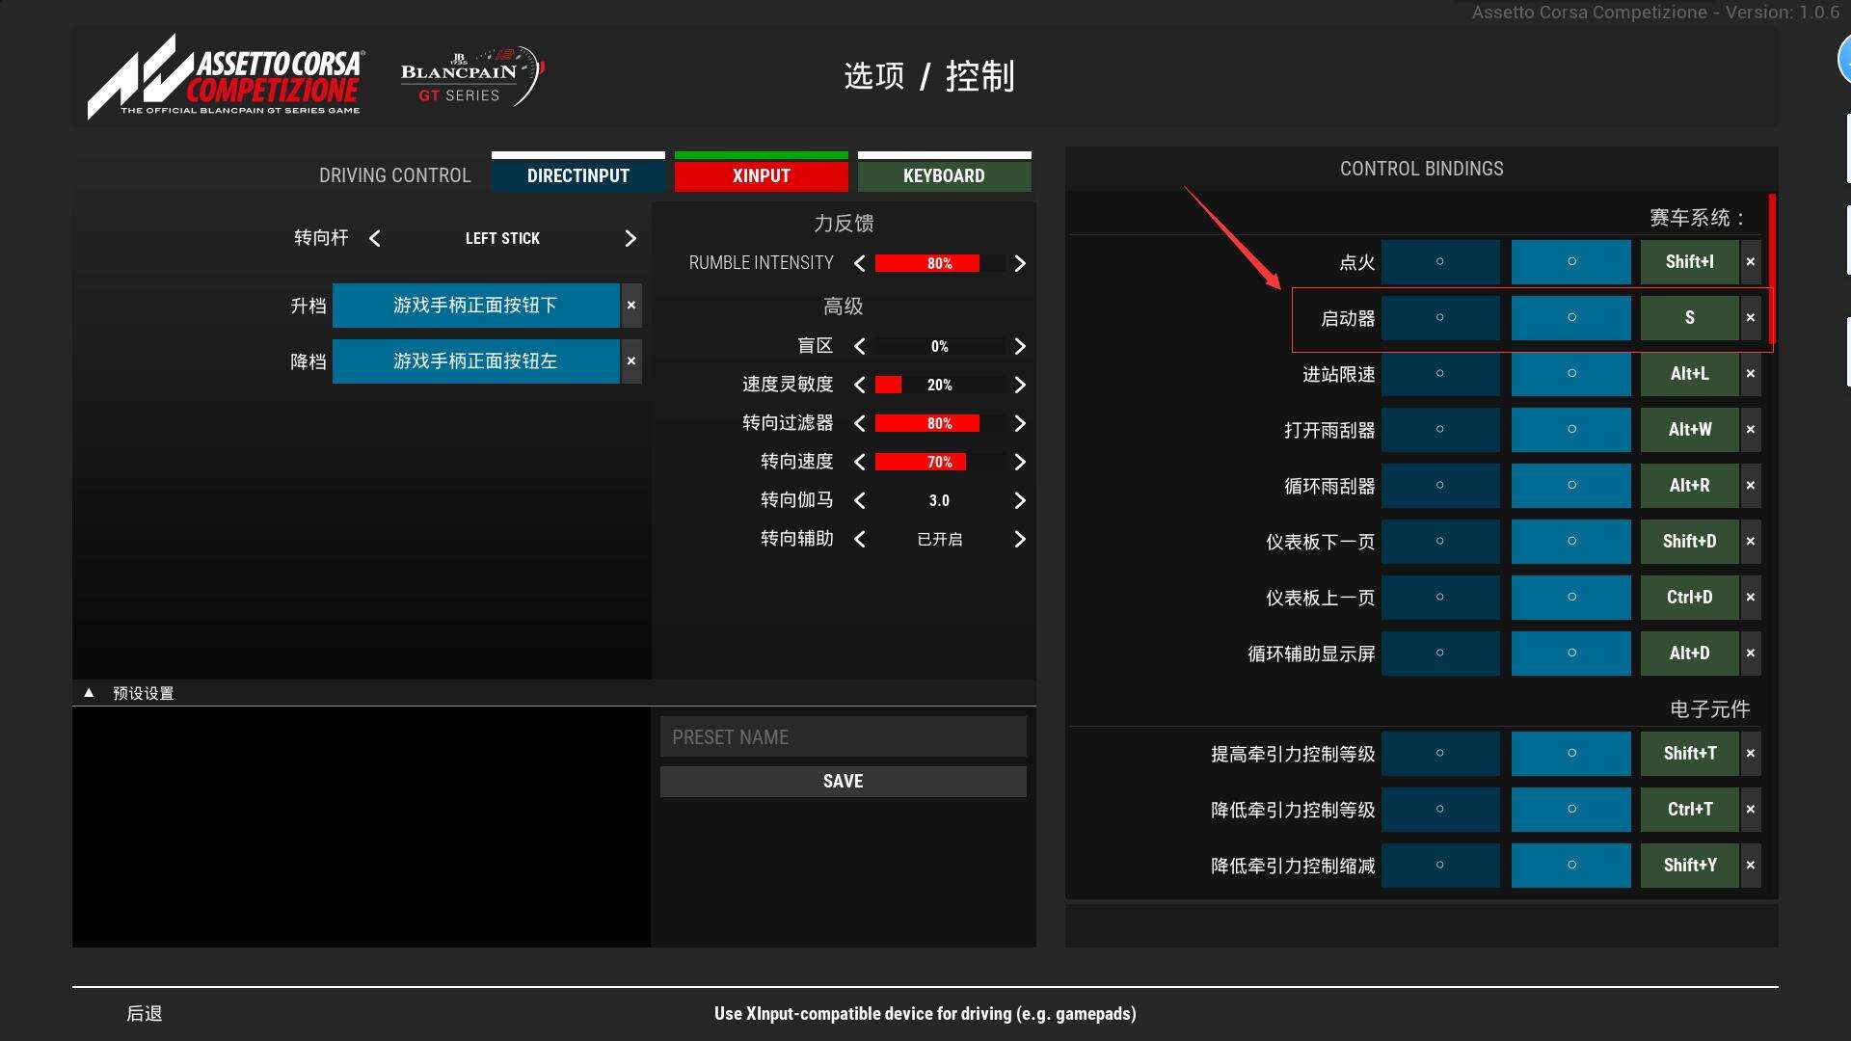
Task: Rebind the 循环辅助显示屏 Alt+D keyboard binding
Action: click(1690, 654)
